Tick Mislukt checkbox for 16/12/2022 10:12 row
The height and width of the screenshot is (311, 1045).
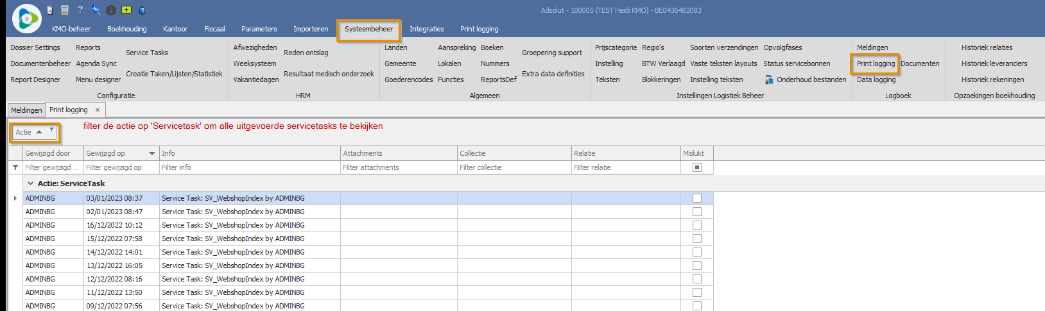click(696, 225)
